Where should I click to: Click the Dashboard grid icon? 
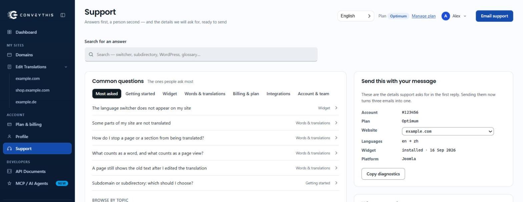click(9, 32)
